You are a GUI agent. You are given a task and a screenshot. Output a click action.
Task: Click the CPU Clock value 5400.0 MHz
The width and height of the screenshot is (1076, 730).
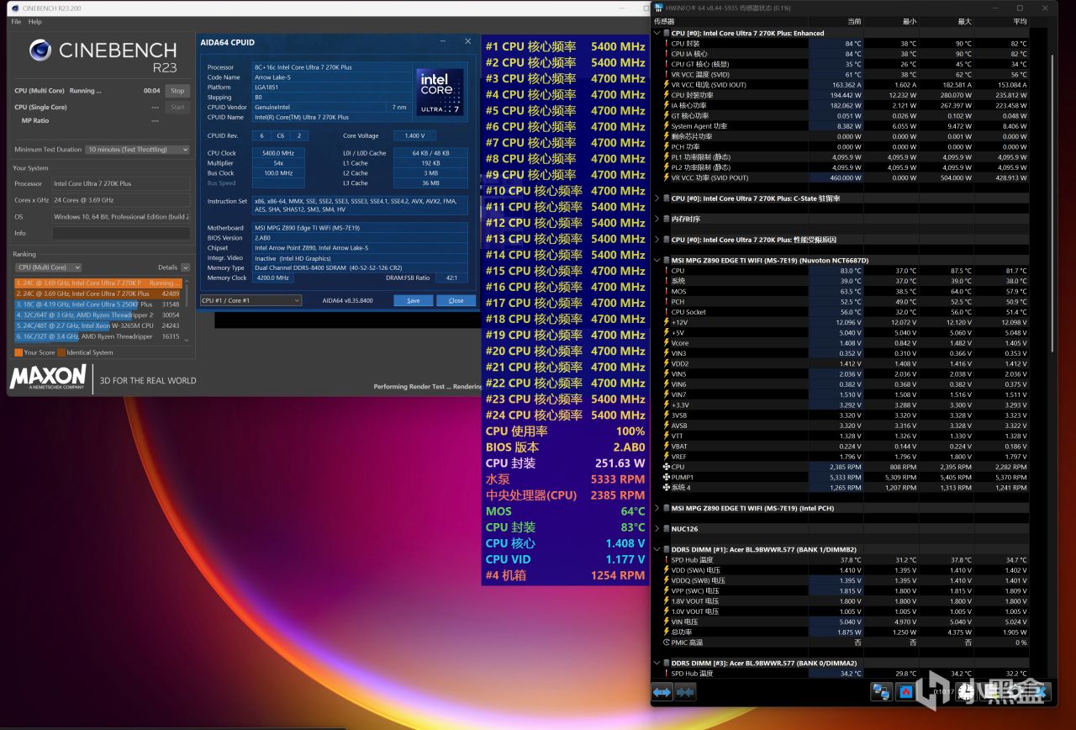pyautogui.click(x=277, y=153)
